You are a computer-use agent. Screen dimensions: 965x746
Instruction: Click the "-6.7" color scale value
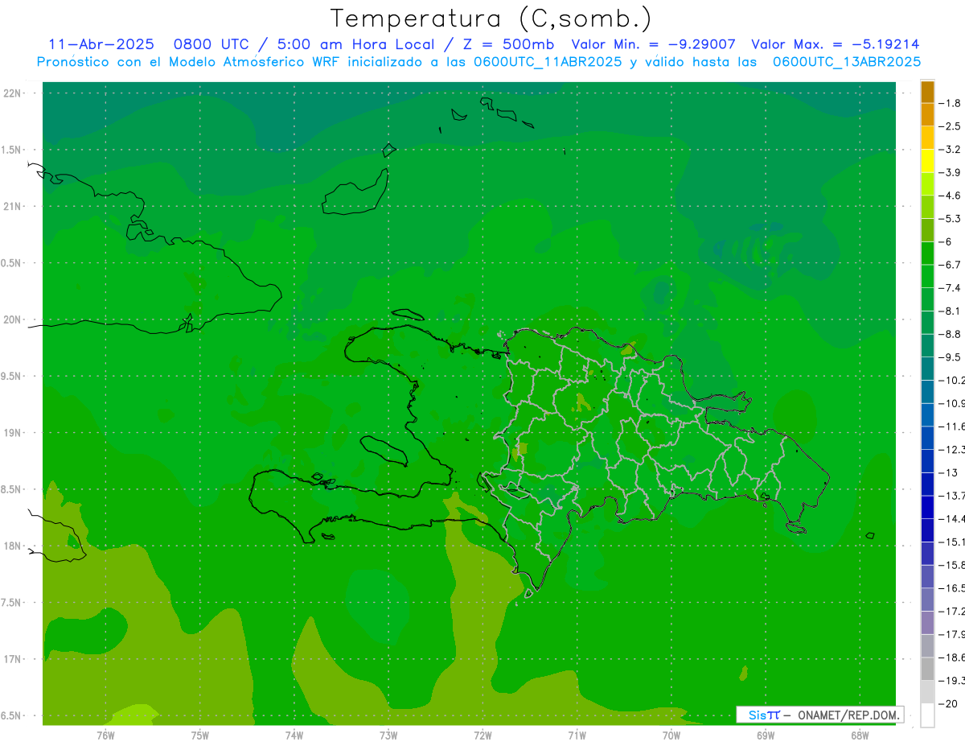[x=950, y=265]
